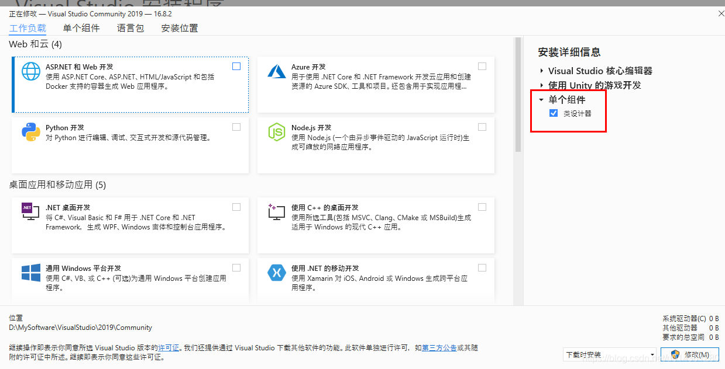725x369 pixels.
Task: Open the 第三方公告 link
Action: (x=439, y=348)
